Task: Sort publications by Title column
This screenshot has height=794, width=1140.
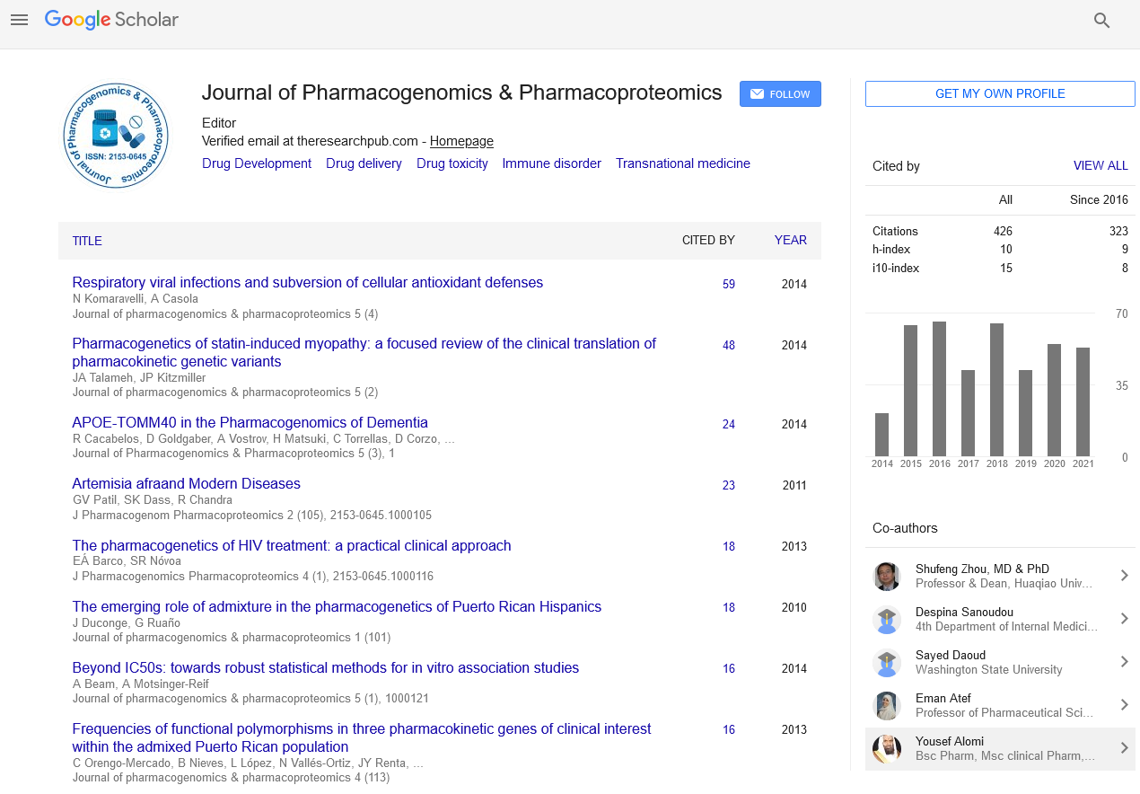Action: click(87, 241)
